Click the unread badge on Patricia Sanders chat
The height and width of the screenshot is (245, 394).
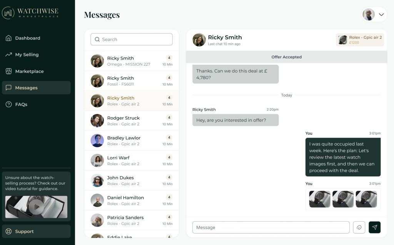tap(169, 217)
